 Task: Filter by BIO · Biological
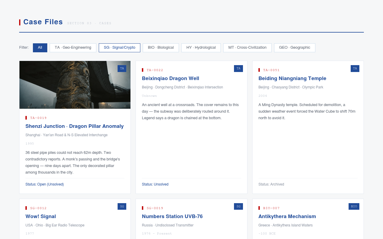161,48
